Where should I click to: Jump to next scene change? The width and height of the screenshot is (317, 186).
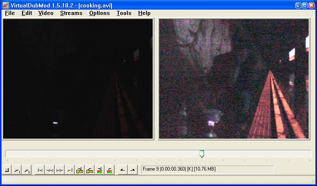coord(110,170)
